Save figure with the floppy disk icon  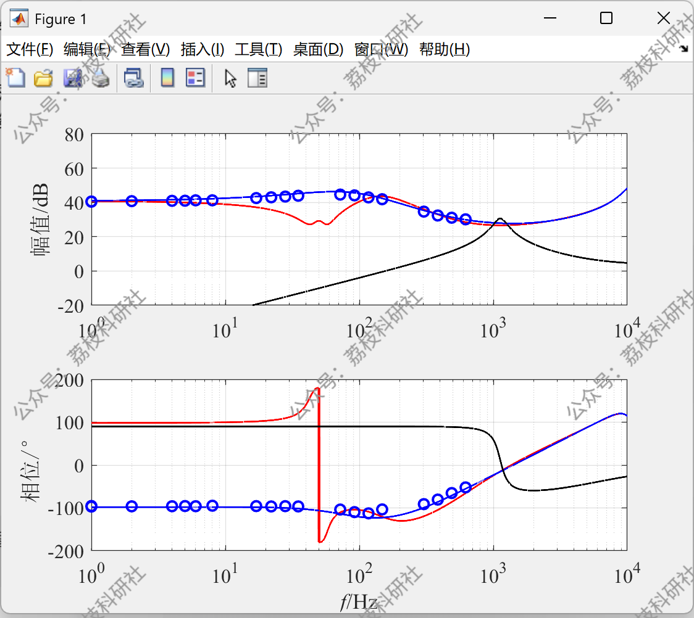tap(72, 78)
